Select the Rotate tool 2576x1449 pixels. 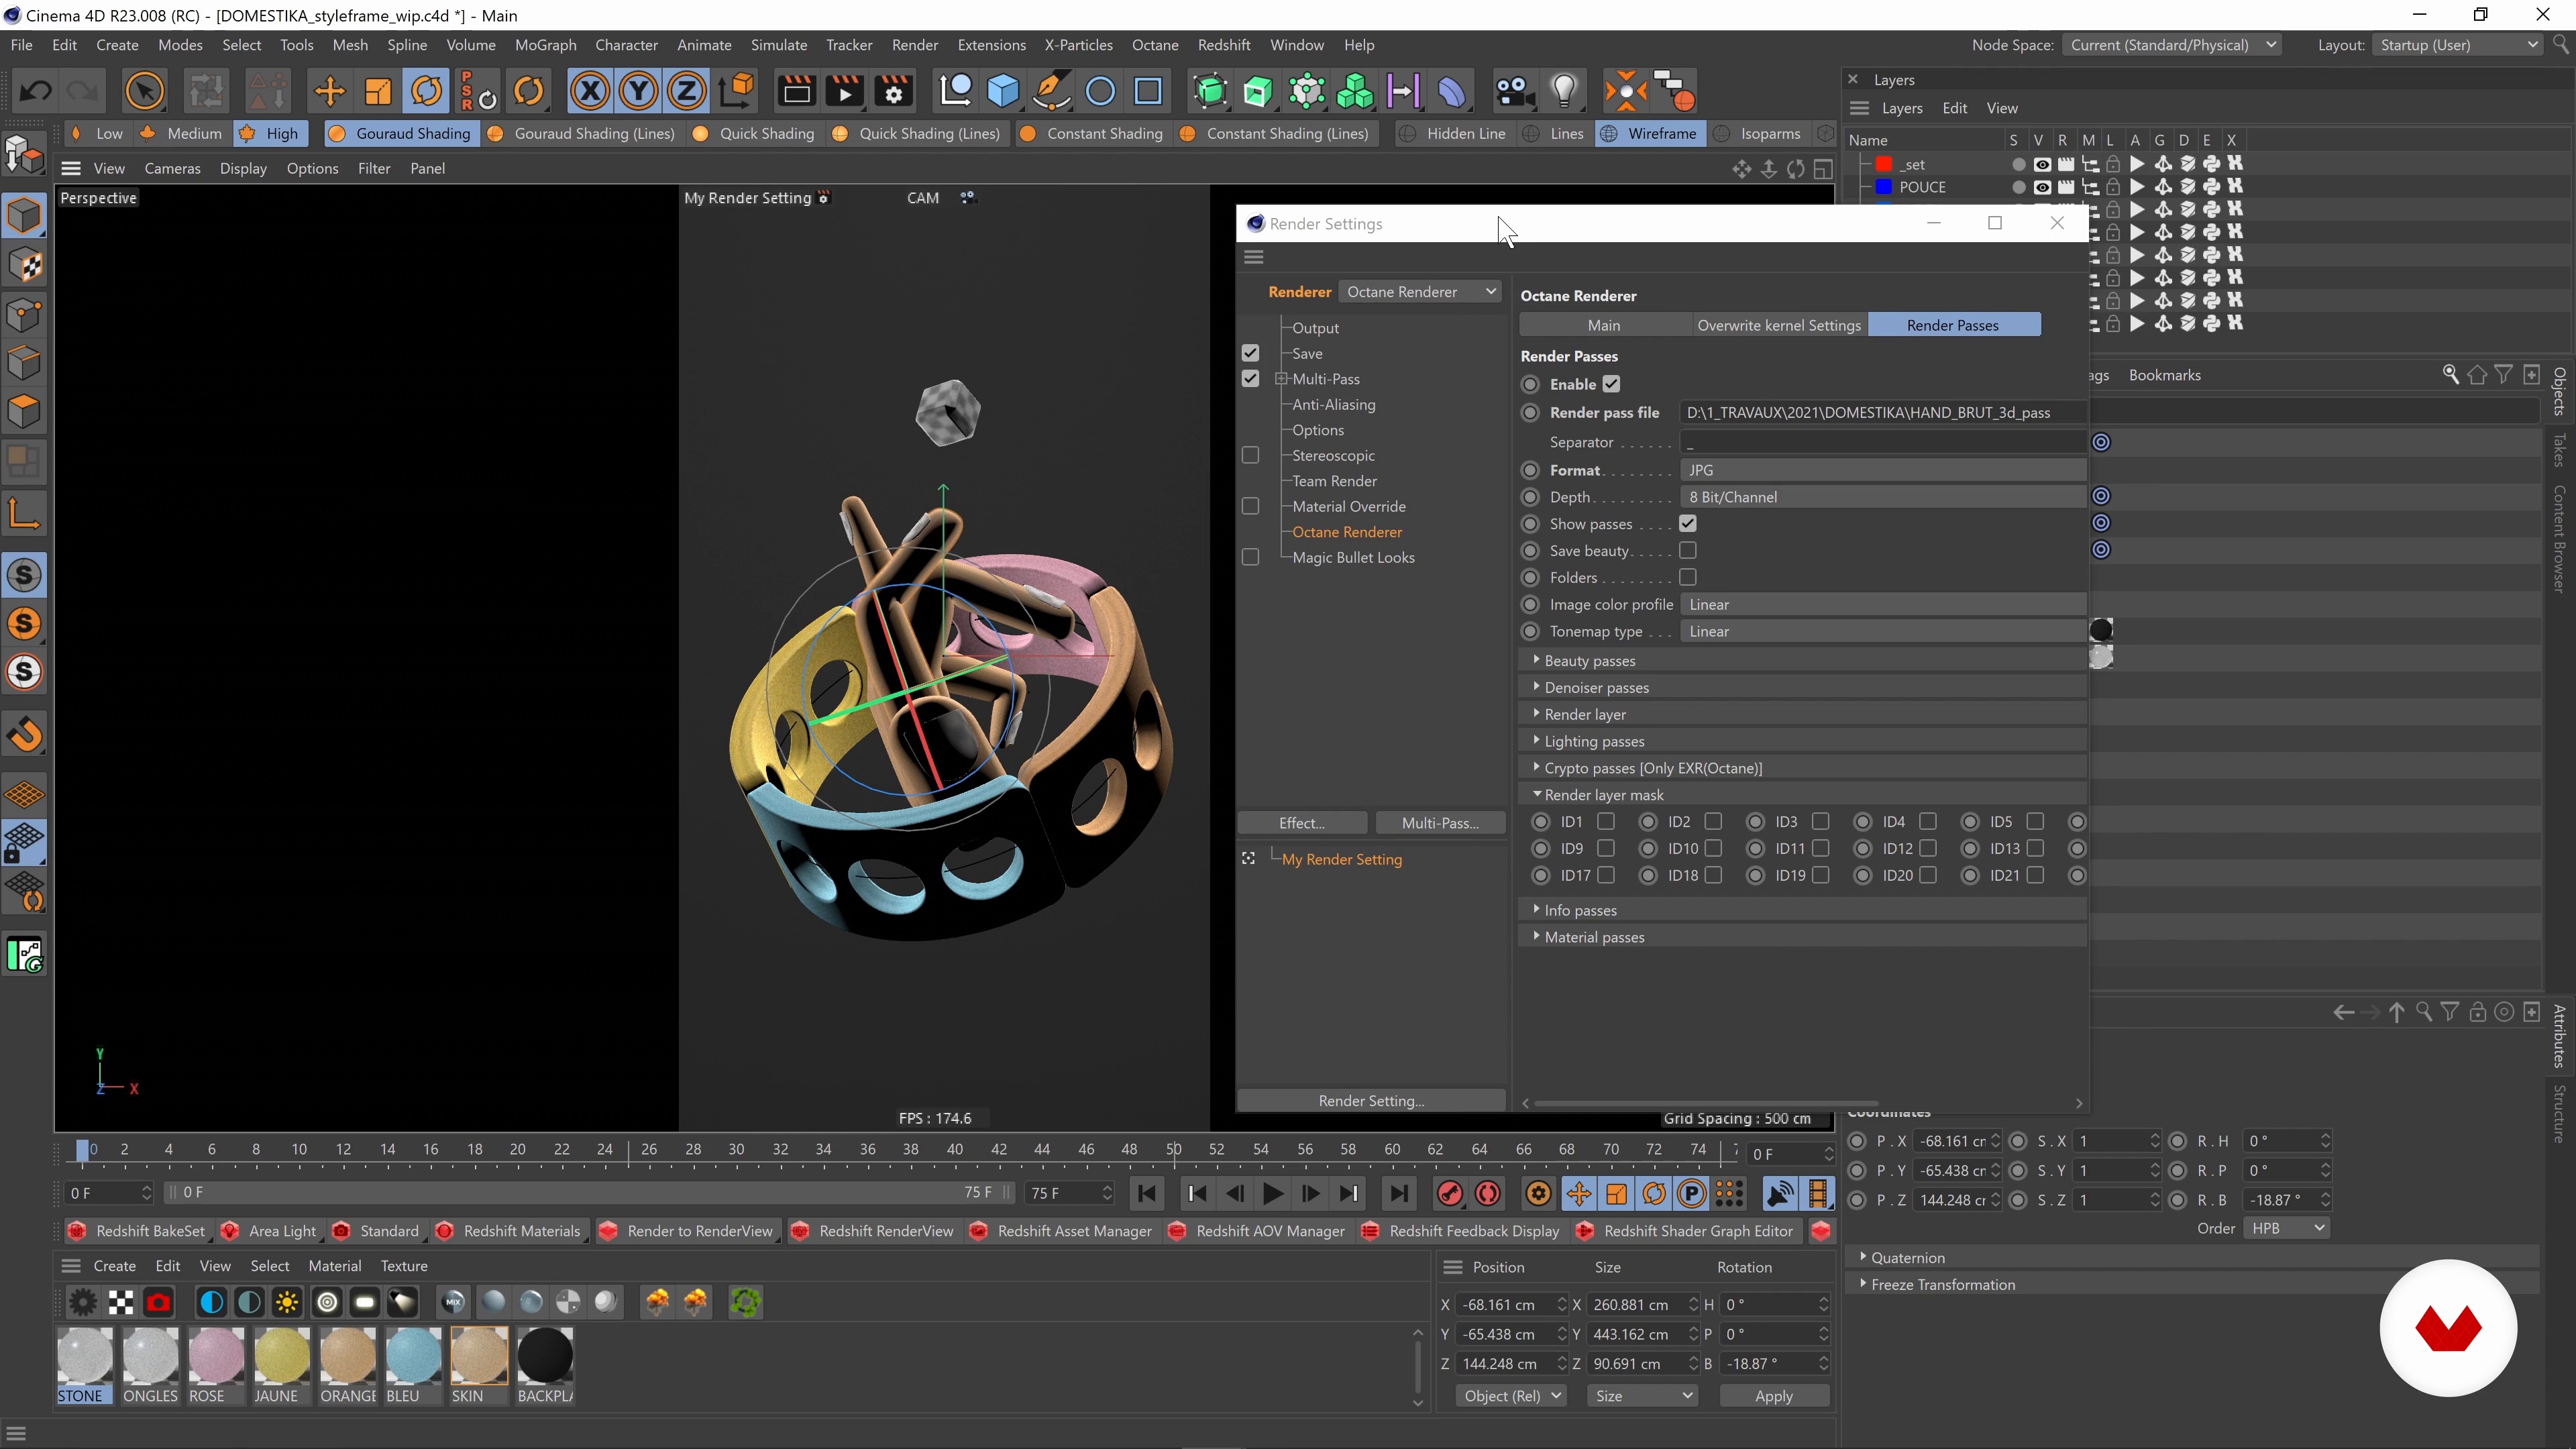[427, 92]
